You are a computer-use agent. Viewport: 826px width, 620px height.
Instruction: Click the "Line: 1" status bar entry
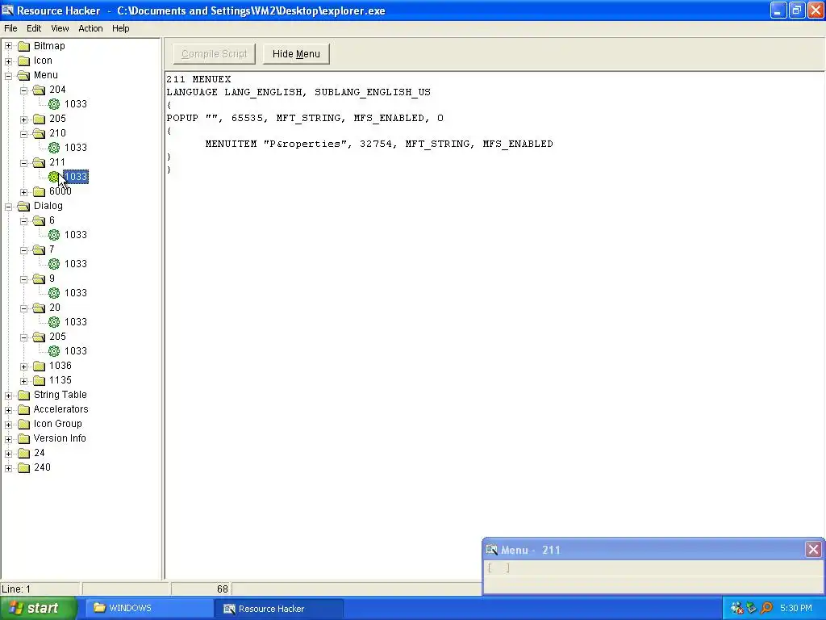(x=16, y=589)
